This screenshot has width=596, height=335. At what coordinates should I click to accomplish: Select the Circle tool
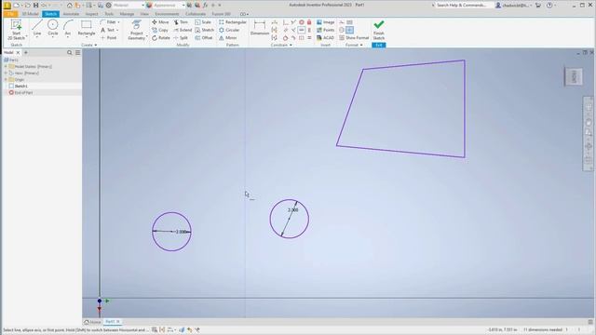(53, 28)
